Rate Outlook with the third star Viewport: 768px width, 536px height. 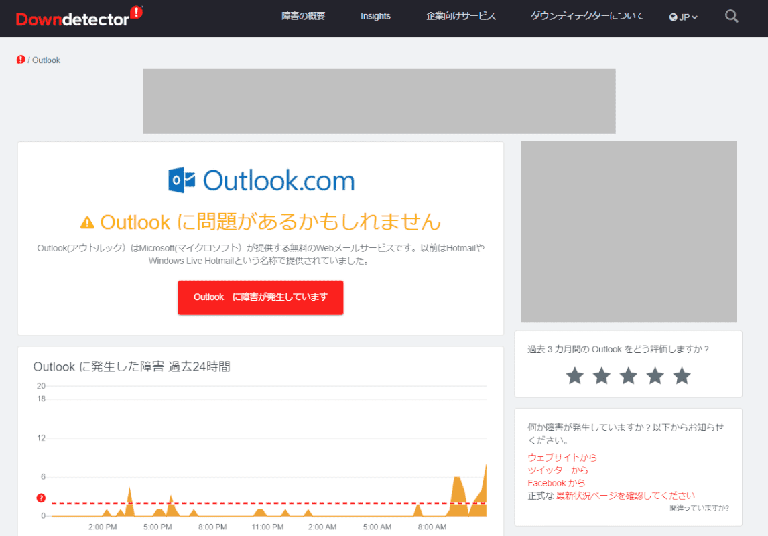629,376
